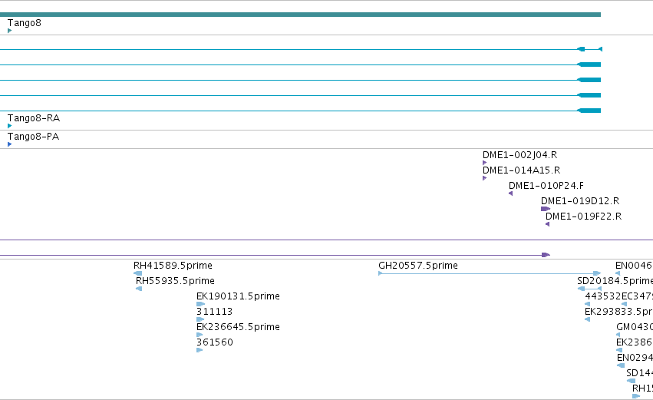This screenshot has width=653, height=400.
Task: Select the 443532 feature label
Action: pyautogui.click(x=603, y=296)
